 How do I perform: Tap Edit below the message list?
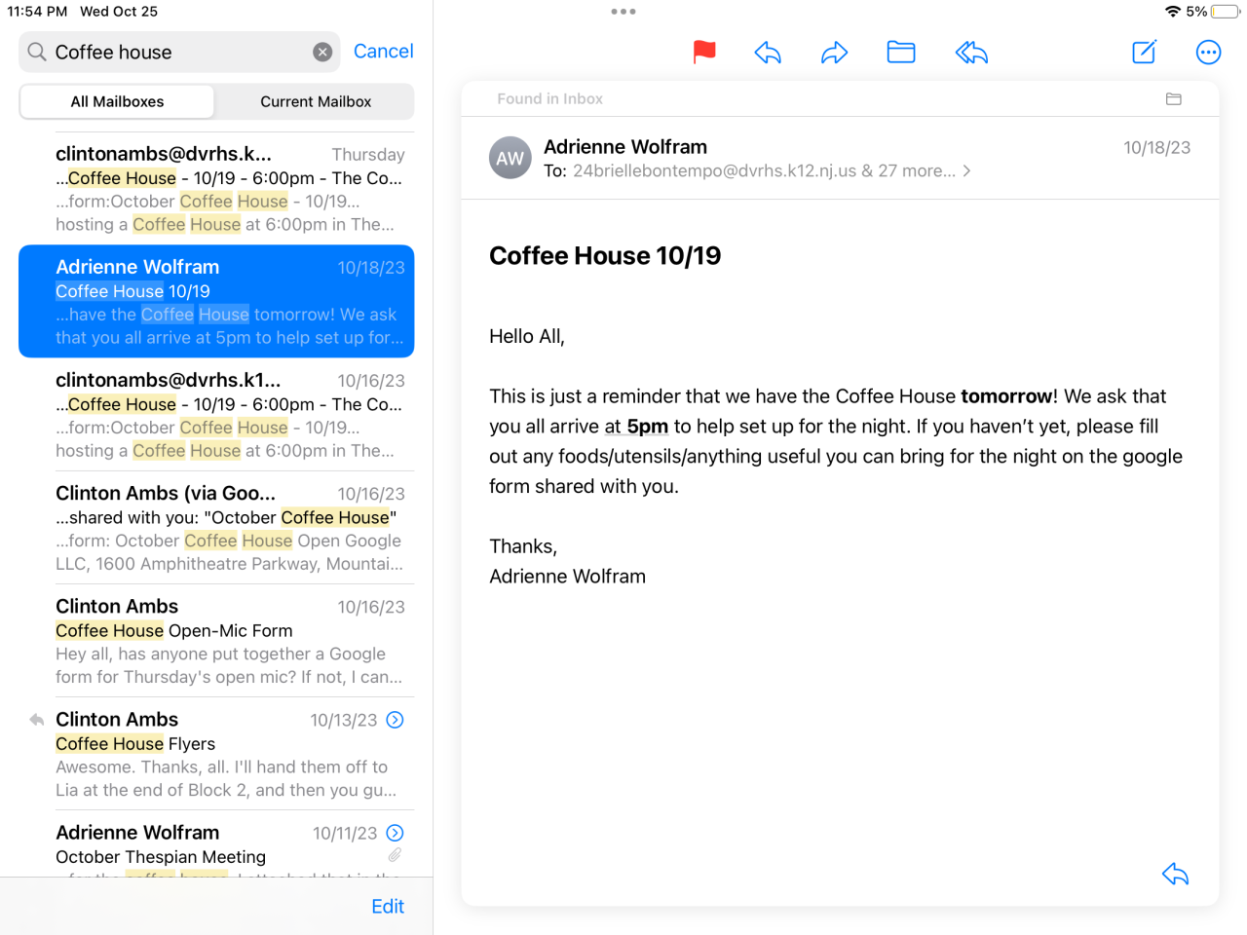(x=388, y=907)
